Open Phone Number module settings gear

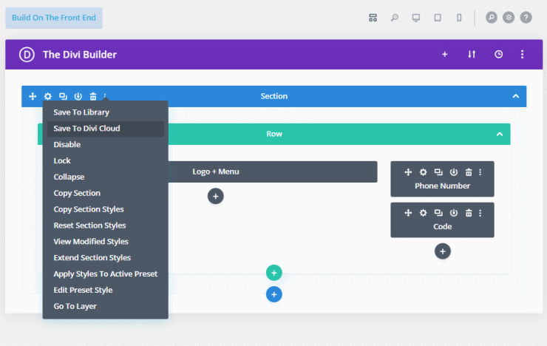423,172
